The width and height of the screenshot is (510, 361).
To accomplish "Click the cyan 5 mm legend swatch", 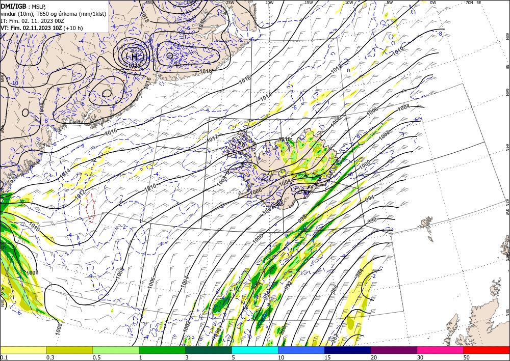I will coord(255,350).
